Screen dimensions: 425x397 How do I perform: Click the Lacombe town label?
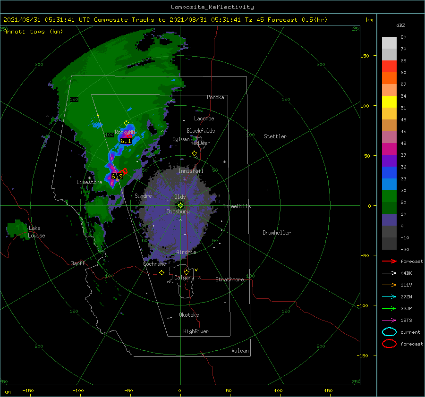coord(204,118)
